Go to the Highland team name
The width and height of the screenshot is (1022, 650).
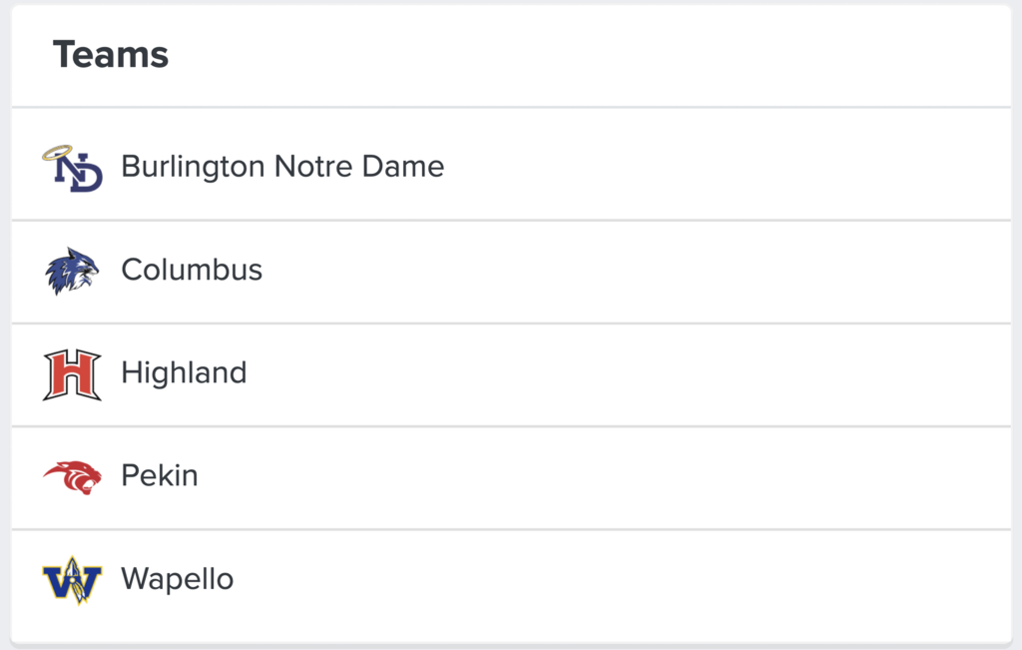coord(184,372)
